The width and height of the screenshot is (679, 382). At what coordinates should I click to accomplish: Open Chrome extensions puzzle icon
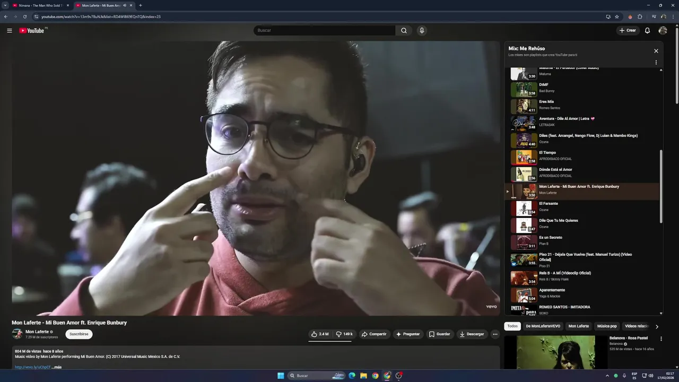[640, 16]
